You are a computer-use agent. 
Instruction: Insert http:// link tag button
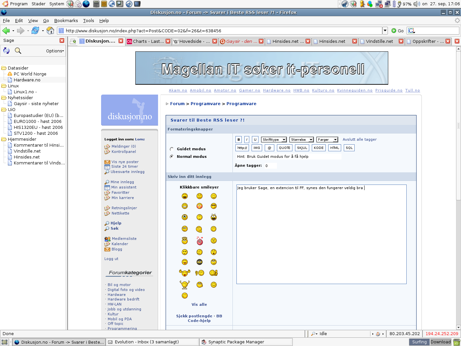click(x=242, y=148)
